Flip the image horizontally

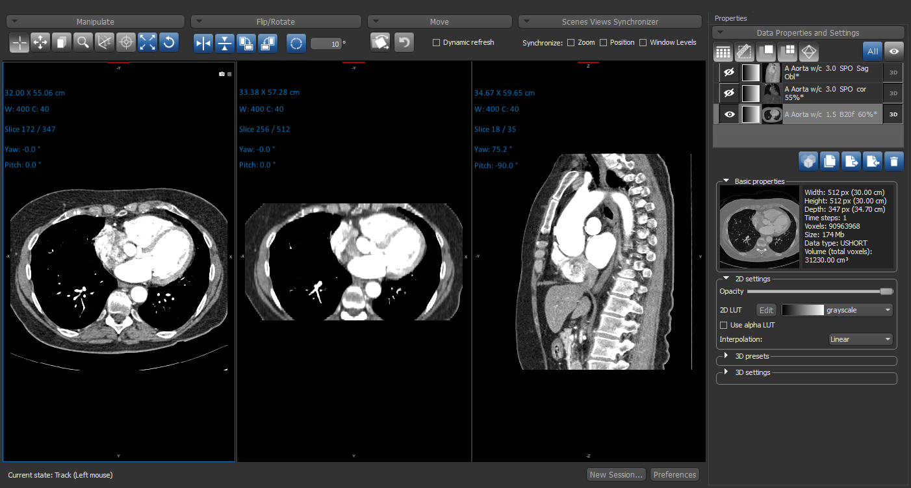coord(203,44)
